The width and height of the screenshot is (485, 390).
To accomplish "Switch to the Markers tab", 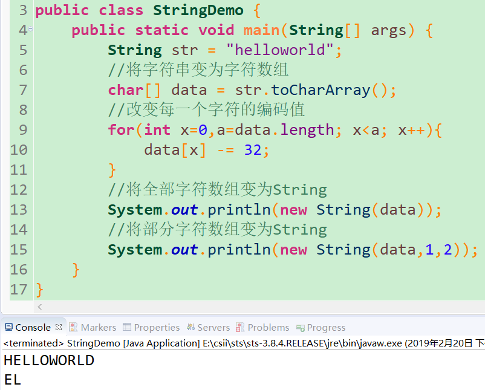I will click(99, 327).
